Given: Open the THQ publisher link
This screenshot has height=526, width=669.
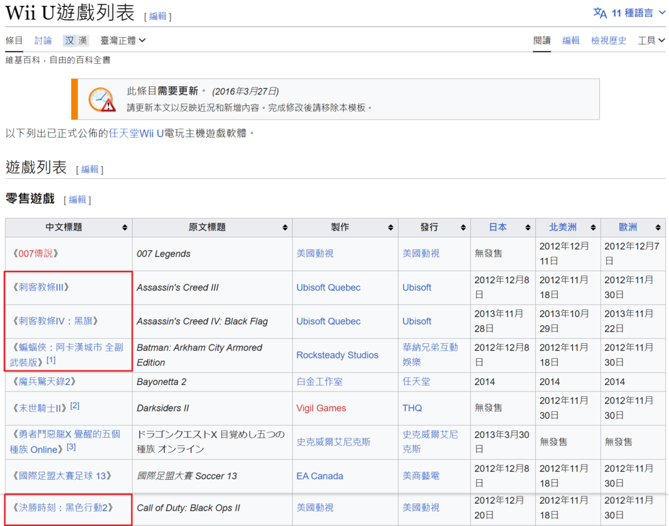Looking at the screenshot, I should 412,408.
